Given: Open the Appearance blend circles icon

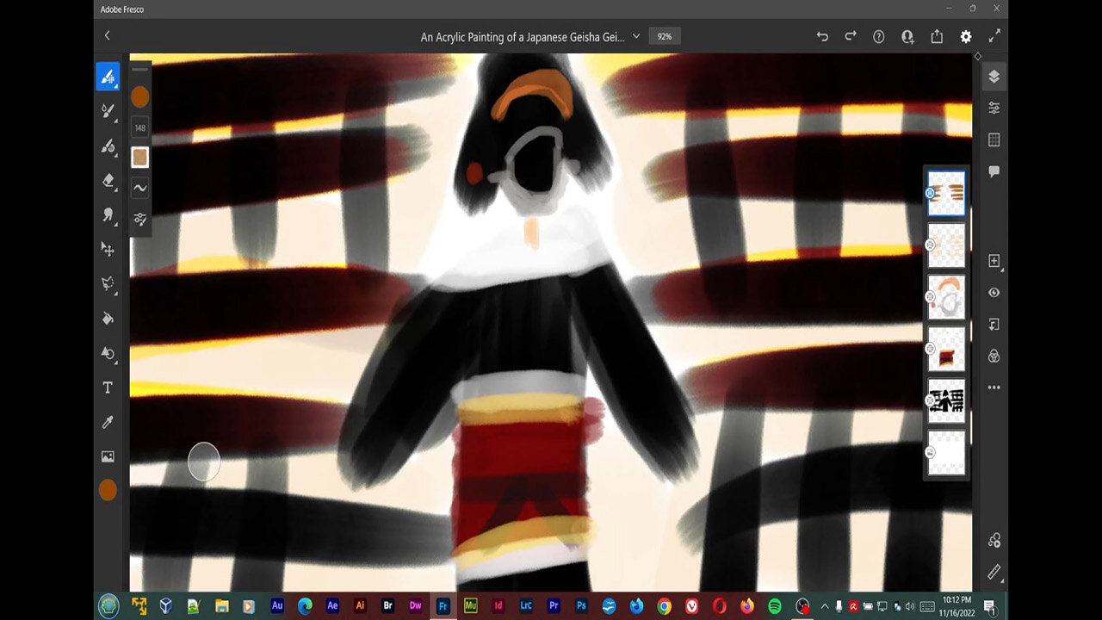Looking at the screenshot, I should 994,356.
